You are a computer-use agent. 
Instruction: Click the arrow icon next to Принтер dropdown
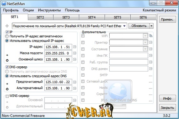[151, 42]
